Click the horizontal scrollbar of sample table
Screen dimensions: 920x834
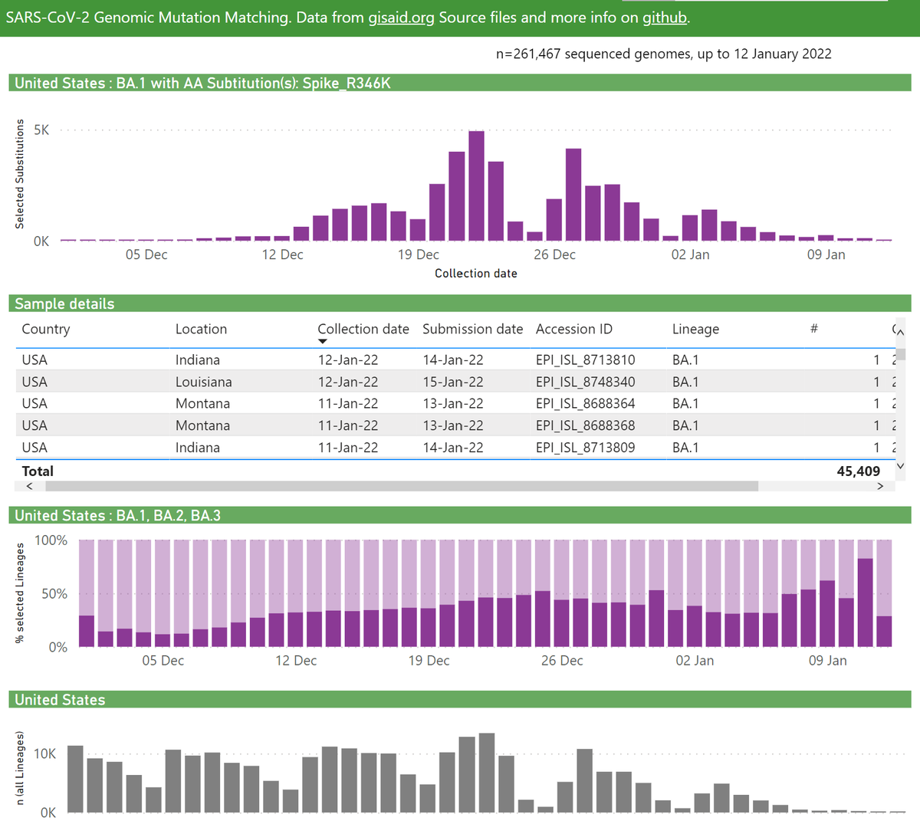click(x=401, y=486)
